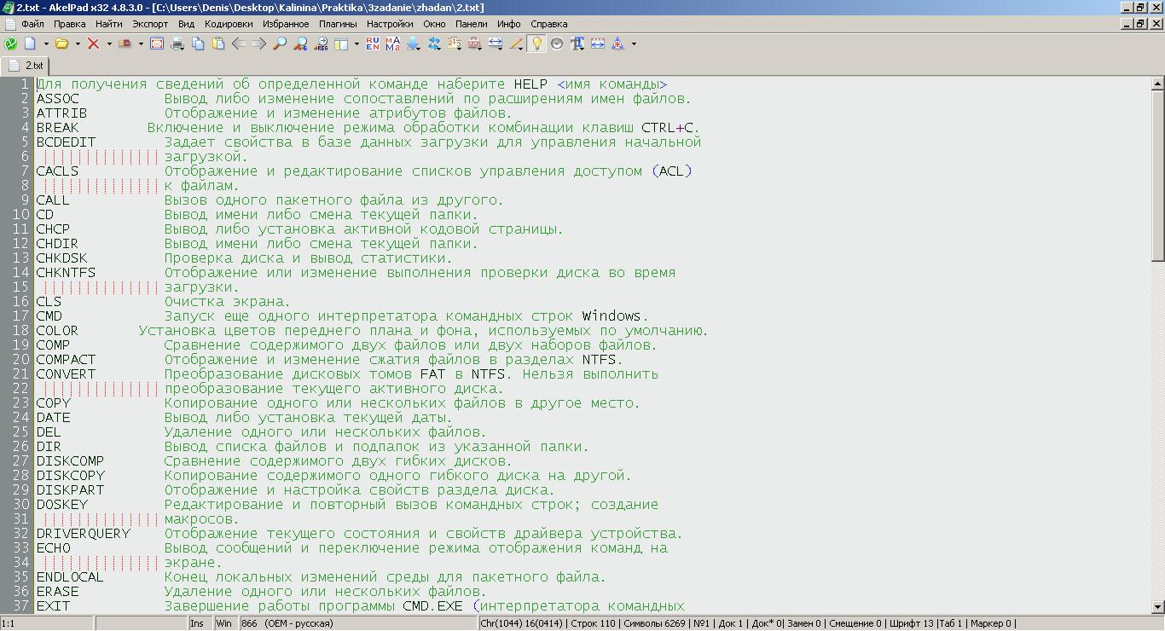This screenshot has height=631, width=1165.
Task: Open Find with the magnifier icon
Action: pyautogui.click(x=280, y=43)
